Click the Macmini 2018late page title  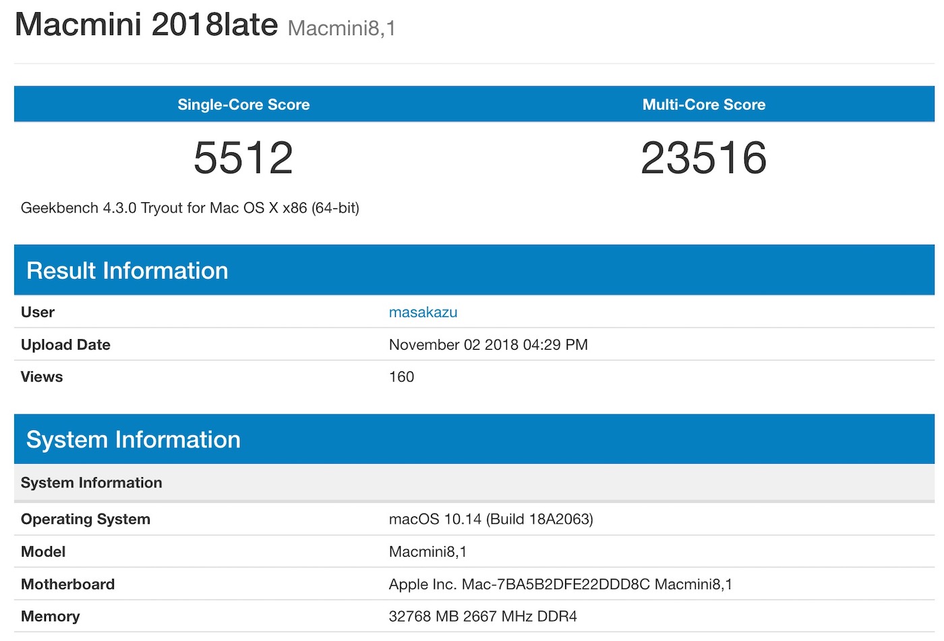pos(147,24)
